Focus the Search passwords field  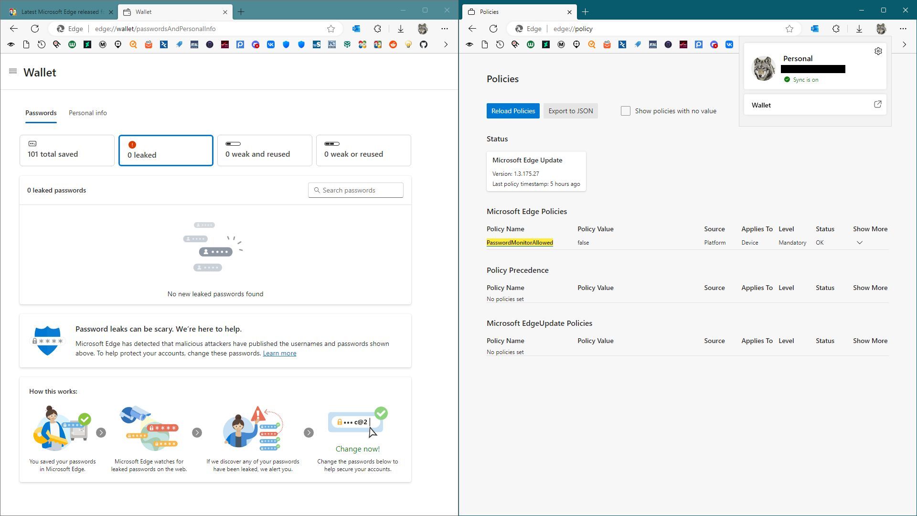coord(356,190)
